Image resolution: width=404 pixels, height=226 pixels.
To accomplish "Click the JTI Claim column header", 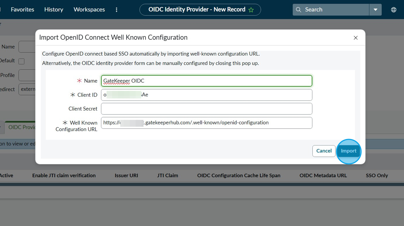I will 167,175.
